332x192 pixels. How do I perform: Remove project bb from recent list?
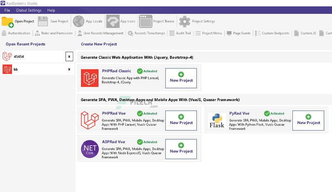point(69,69)
